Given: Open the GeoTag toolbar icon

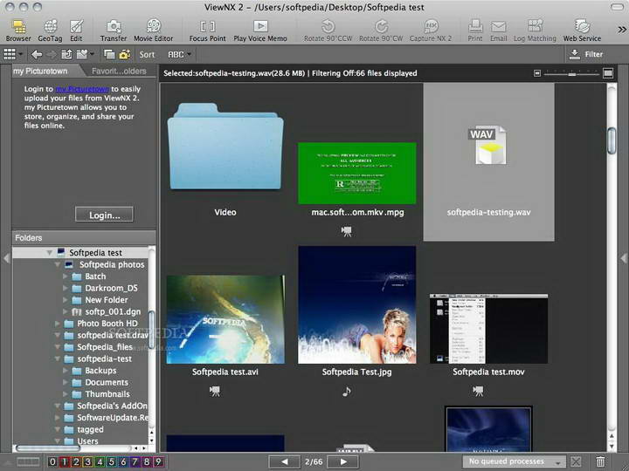Looking at the screenshot, I should [x=51, y=27].
